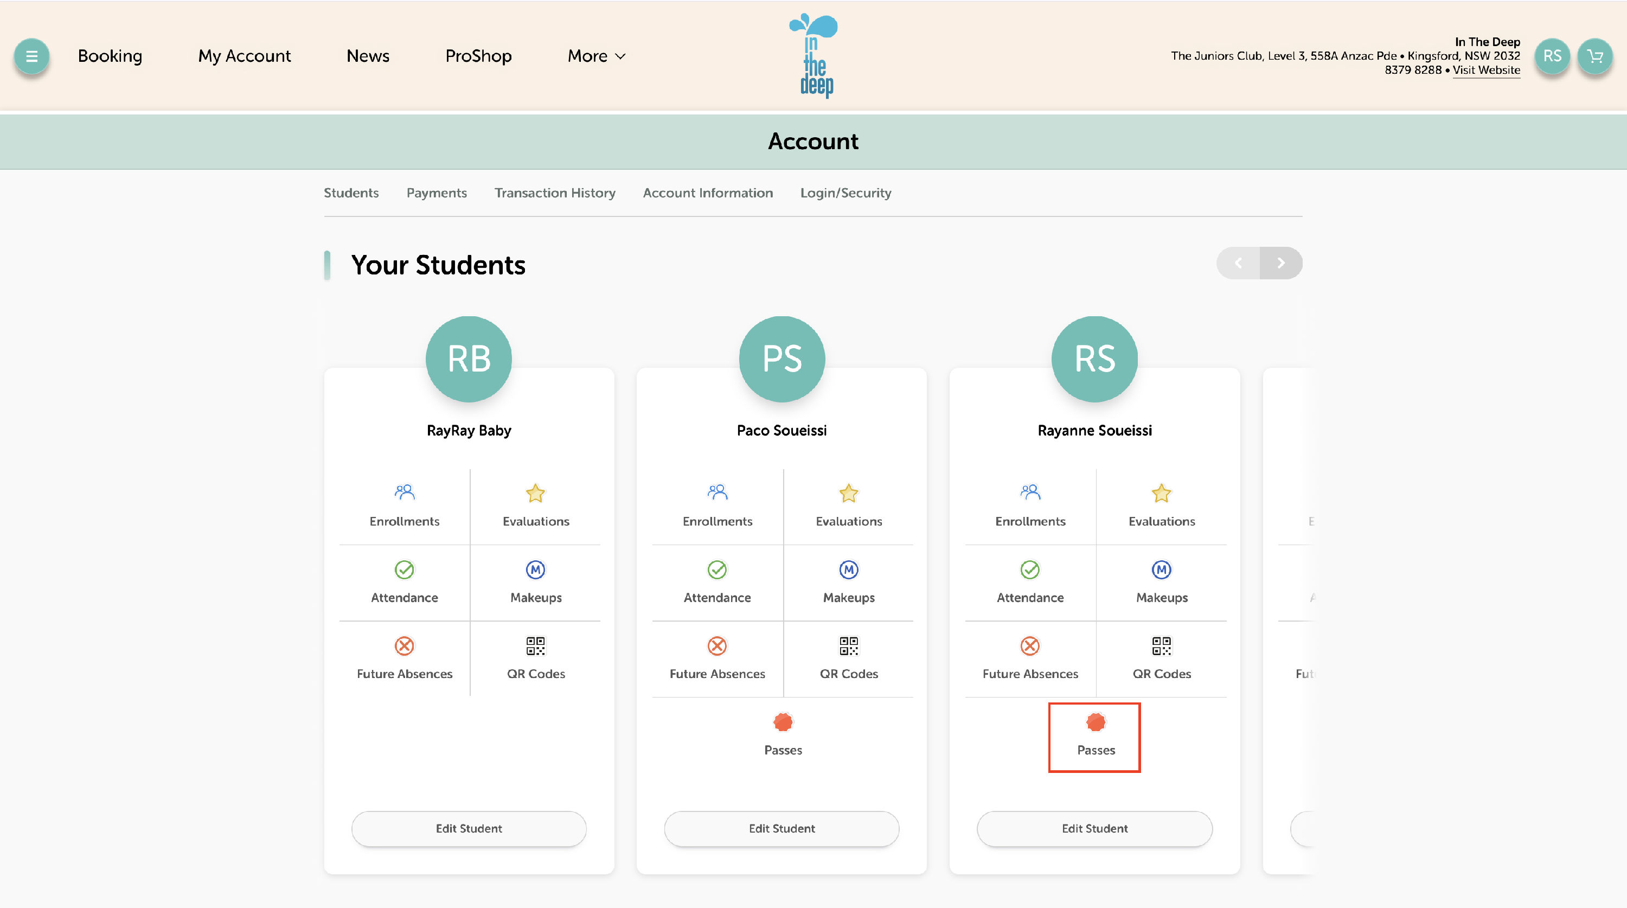Open Enrollments for RayRay Baby
This screenshot has width=1627, height=908.
[404, 505]
